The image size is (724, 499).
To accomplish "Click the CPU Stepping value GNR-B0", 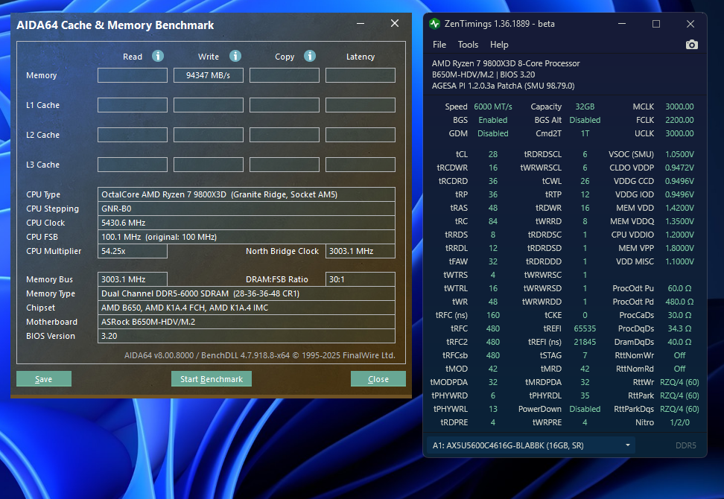I will click(246, 209).
